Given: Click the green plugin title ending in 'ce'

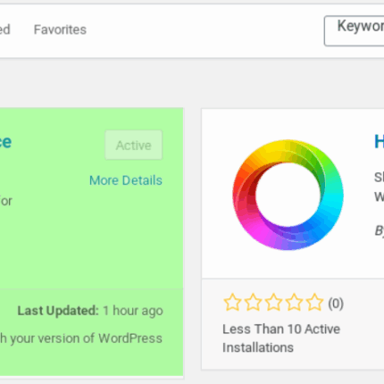Looking at the screenshot, I should 5,142.
